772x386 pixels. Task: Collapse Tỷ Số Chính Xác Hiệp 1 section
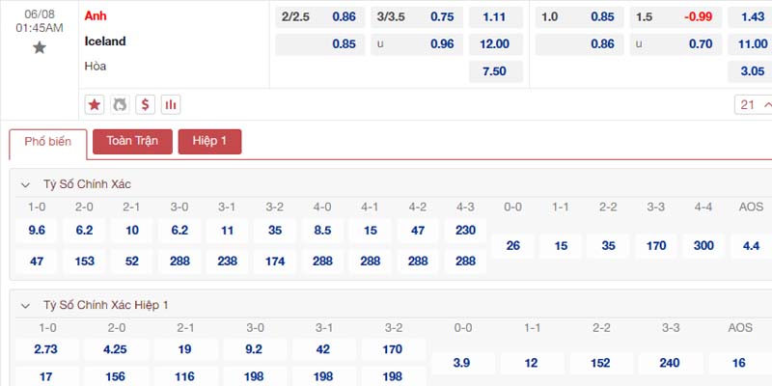25,306
